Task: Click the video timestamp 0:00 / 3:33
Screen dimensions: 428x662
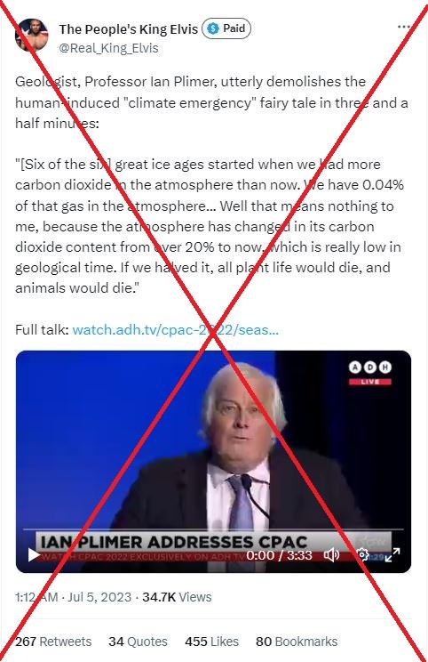Action: (x=279, y=554)
